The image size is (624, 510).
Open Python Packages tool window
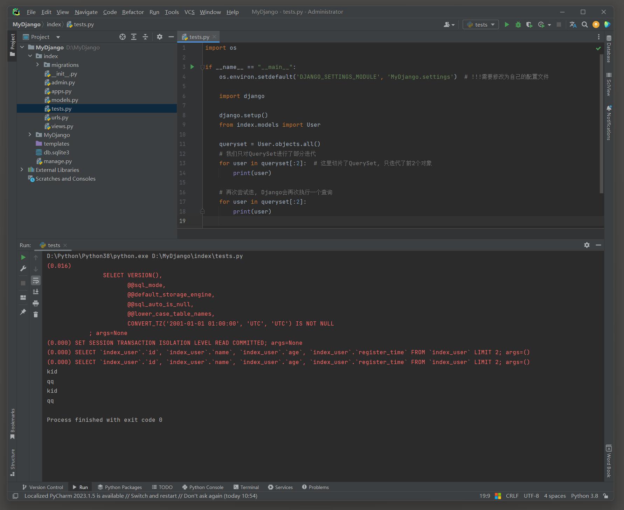(120, 487)
